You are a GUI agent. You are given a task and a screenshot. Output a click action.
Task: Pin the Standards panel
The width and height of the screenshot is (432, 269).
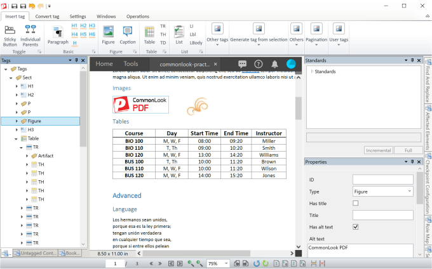[412, 60]
